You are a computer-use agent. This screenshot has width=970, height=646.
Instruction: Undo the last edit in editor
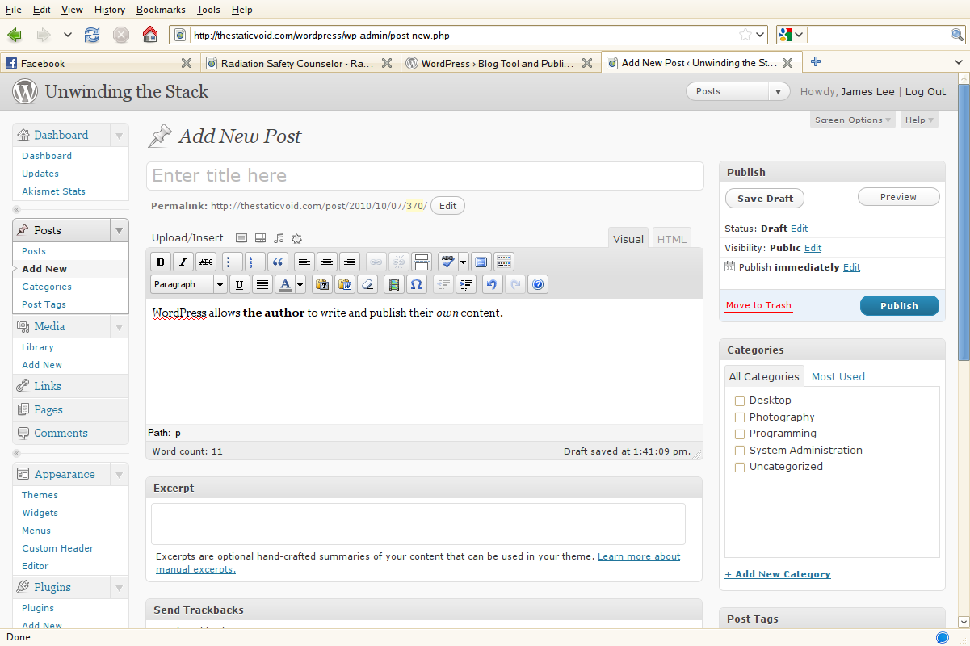[x=492, y=284]
